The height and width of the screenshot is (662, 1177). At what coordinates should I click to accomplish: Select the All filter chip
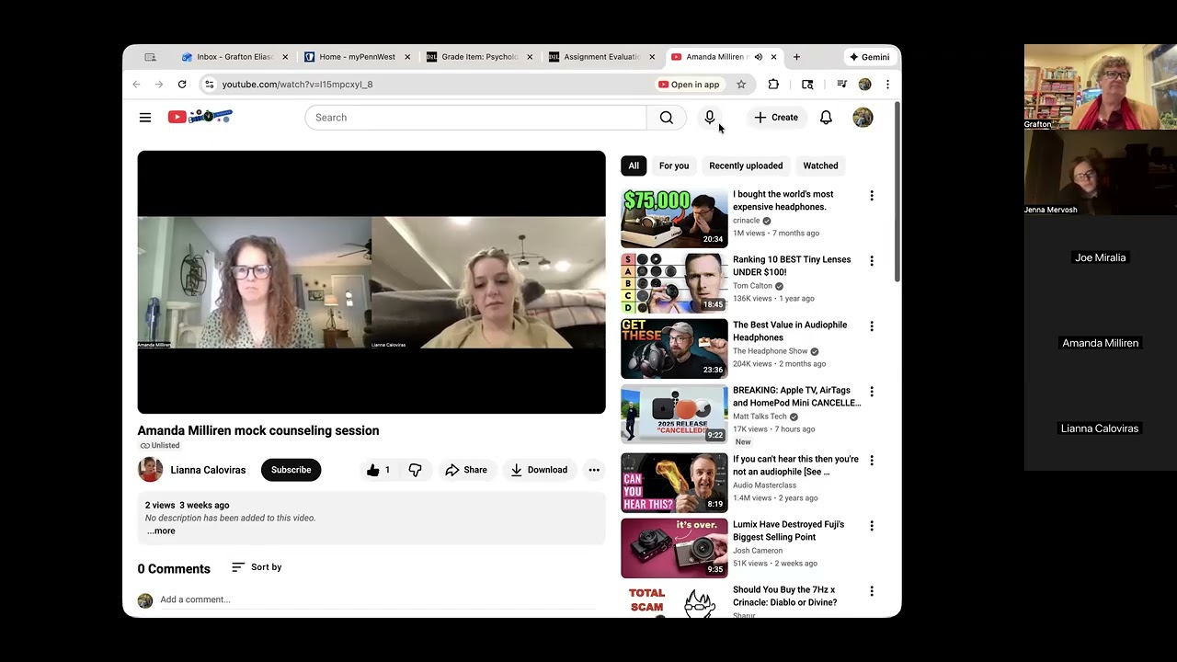634,165
